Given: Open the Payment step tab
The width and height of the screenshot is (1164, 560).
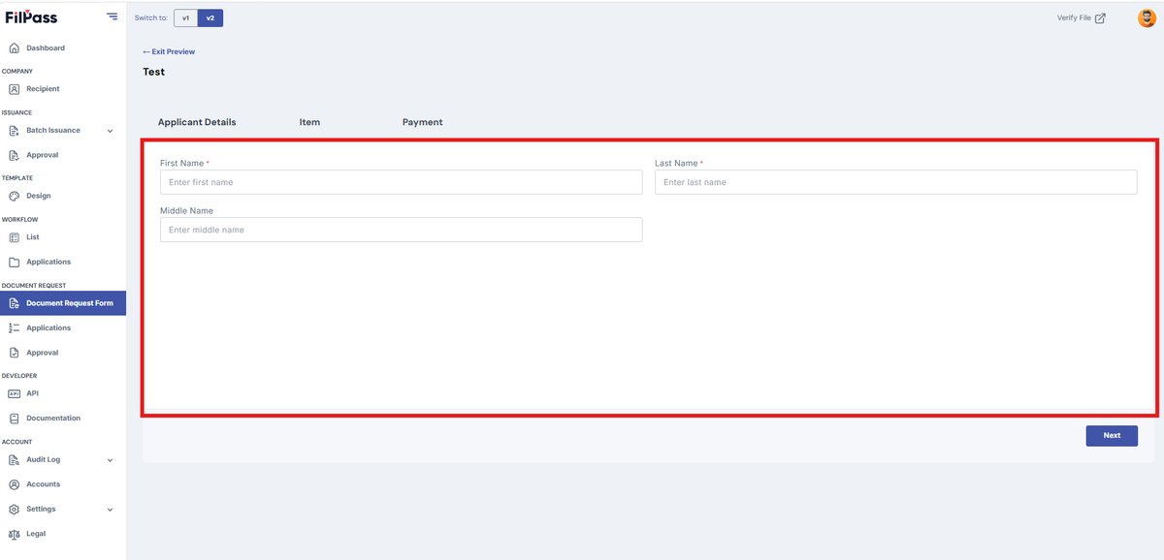Looking at the screenshot, I should point(422,122).
